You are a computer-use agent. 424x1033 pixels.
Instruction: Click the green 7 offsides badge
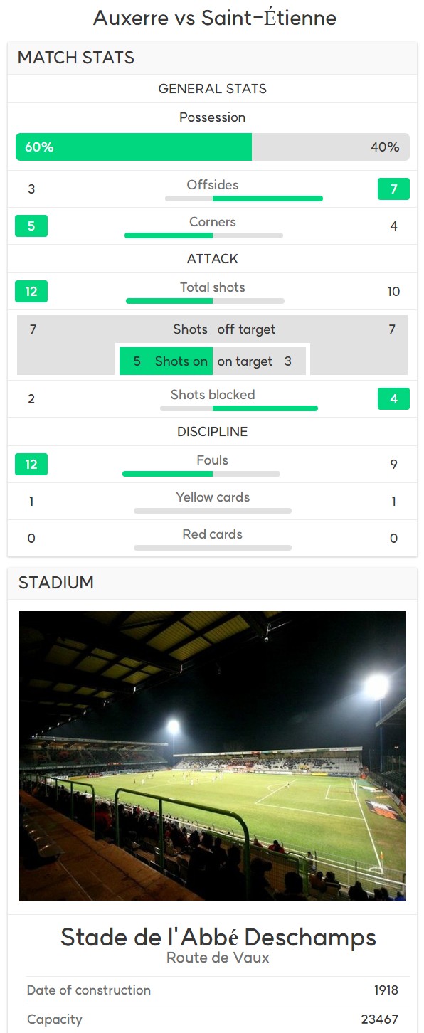point(393,189)
